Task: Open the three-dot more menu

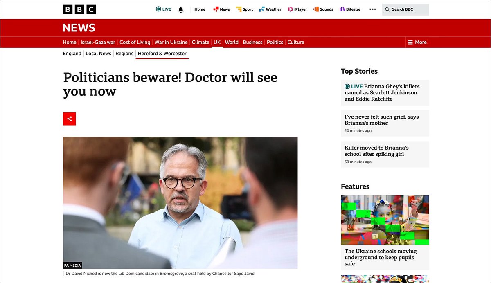Action: [372, 9]
